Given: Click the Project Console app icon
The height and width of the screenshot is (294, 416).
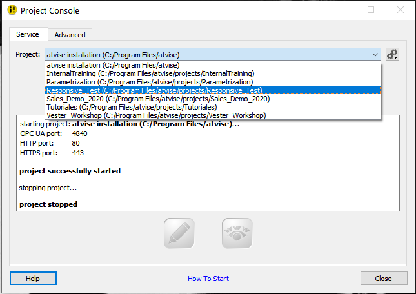Looking at the screenshot, I should tap(12, 10).
